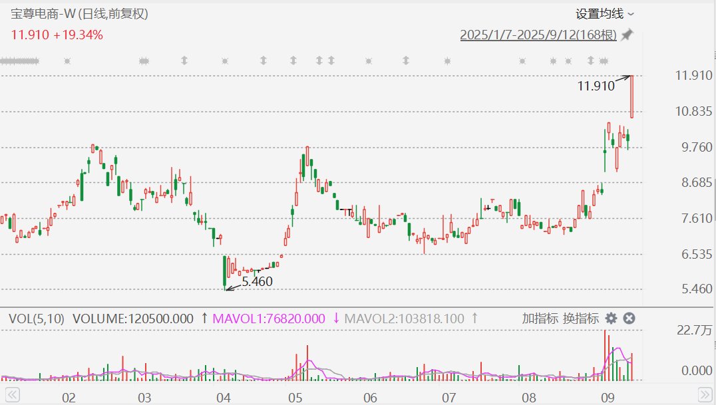The height and width of the screenshot is (405, 716).
Task: Toggle the MAVOL2 line label
Action: (x=404, y=319)
